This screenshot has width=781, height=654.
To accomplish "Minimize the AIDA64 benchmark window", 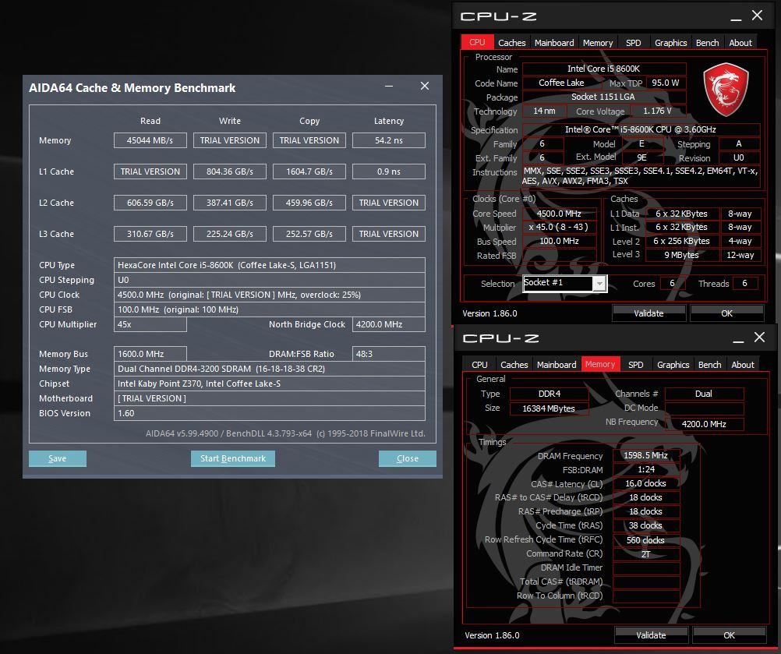I will [389, 87].
